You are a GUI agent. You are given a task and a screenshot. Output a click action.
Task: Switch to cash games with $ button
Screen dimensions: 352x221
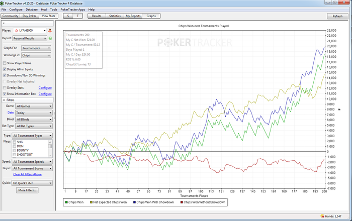coord(68,16)
